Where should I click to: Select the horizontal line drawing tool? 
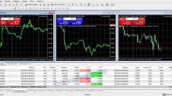tap(7, 8)
